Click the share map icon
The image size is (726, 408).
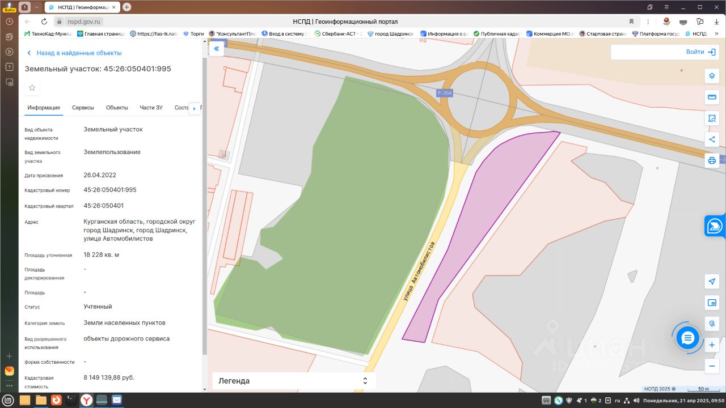pyautogui.click(x=712, y=139)
